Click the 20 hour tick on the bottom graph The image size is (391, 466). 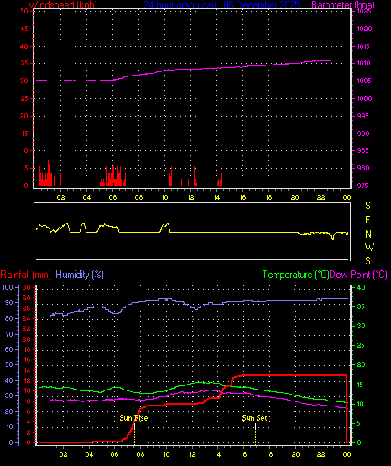(295, 454)
